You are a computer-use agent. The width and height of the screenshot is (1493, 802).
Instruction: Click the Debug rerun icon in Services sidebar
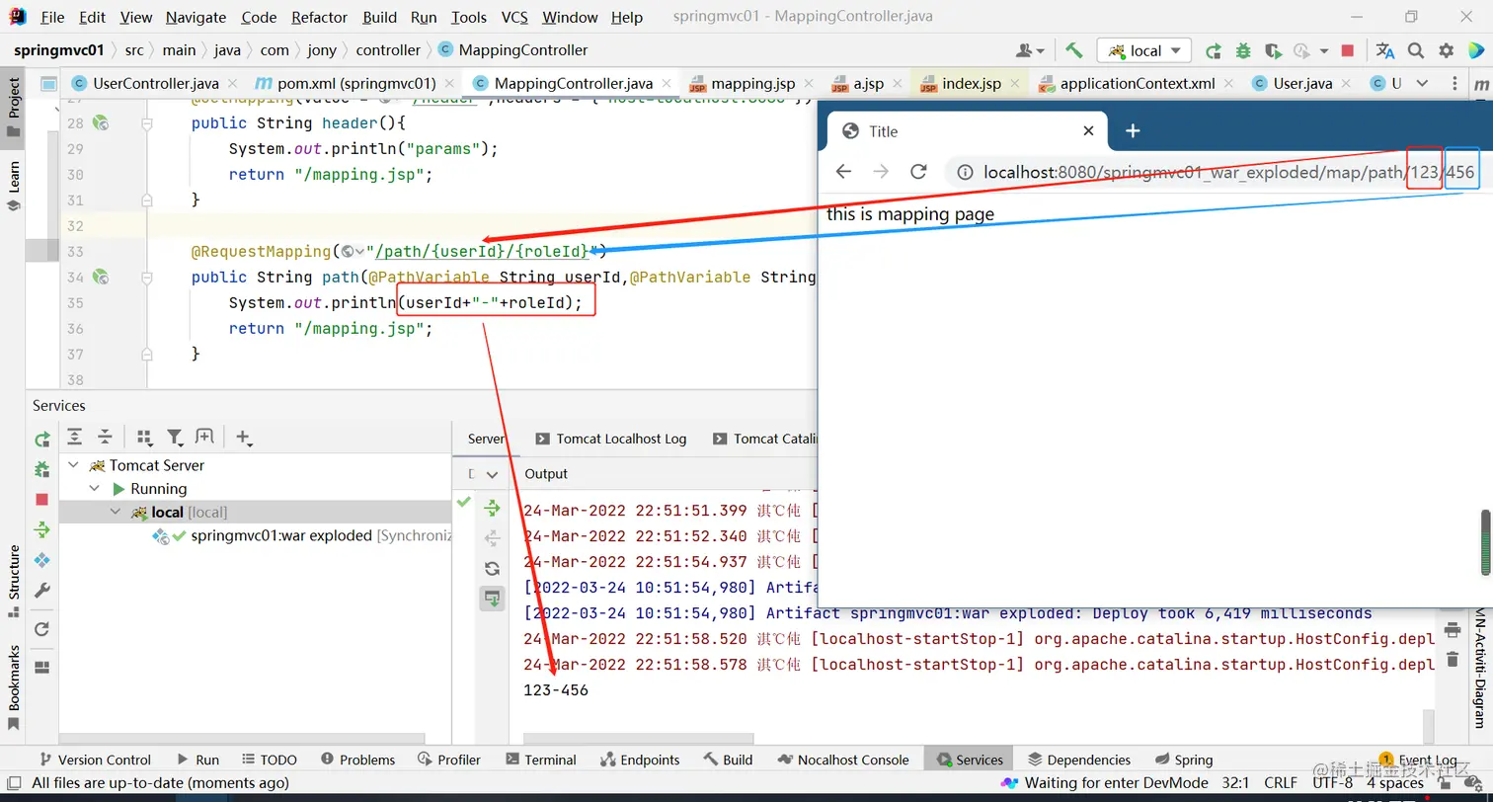(41, 469)
